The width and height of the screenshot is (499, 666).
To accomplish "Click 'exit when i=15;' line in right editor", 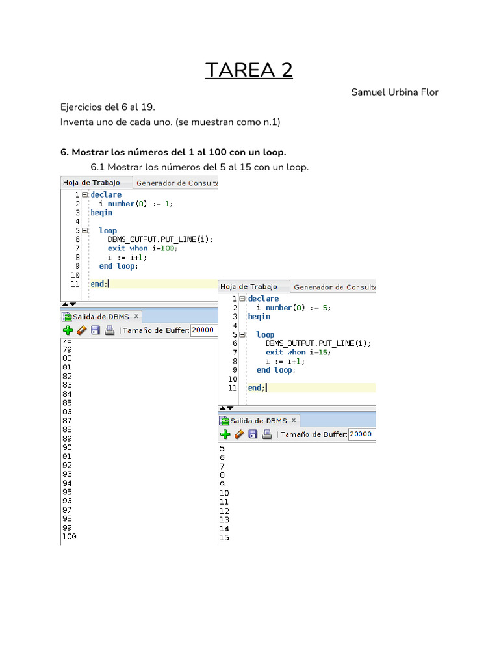I will (x=298, y=353).
